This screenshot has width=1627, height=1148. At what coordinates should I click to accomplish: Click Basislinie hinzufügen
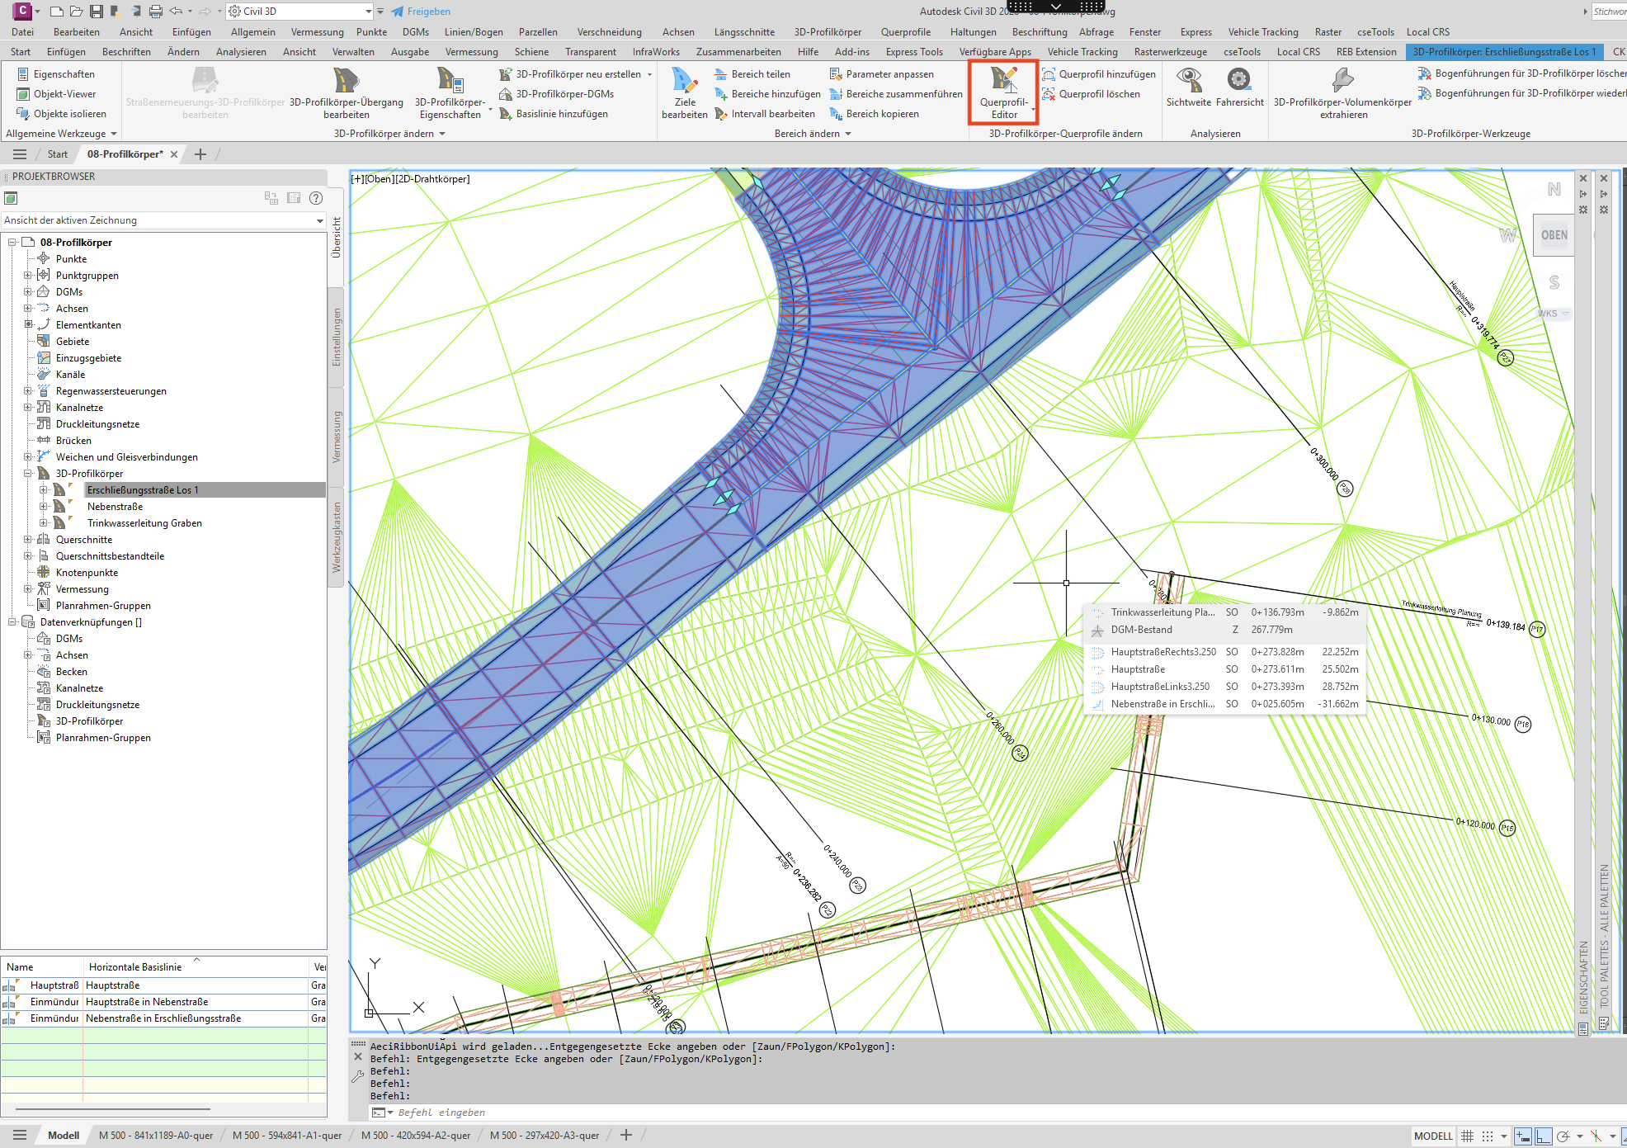coord(554,114)
